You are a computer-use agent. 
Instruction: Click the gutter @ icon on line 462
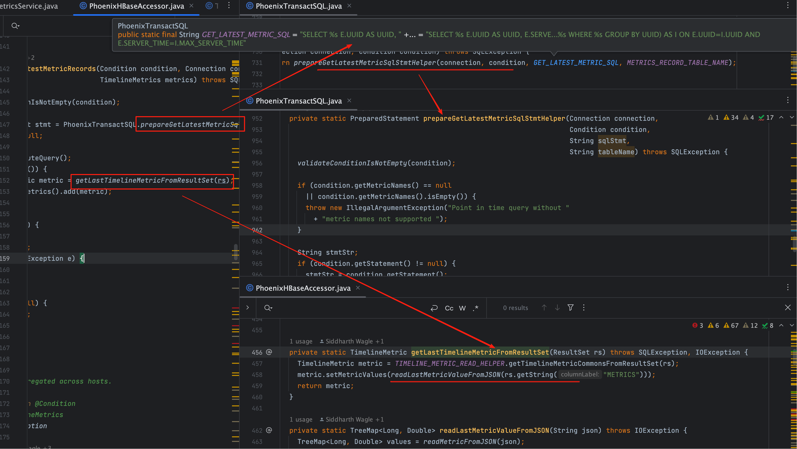[x=269, y=430]
